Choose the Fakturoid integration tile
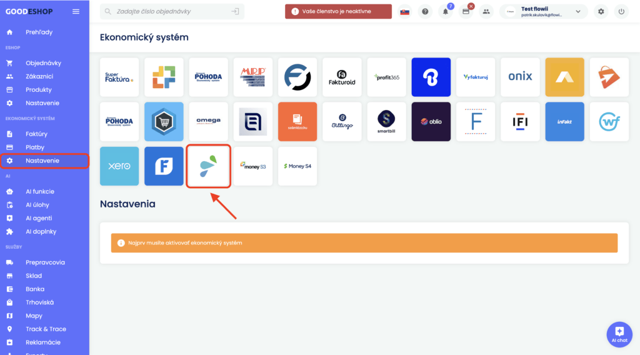Viewport: 640px width, 355px height. click(x=342, y=77)
